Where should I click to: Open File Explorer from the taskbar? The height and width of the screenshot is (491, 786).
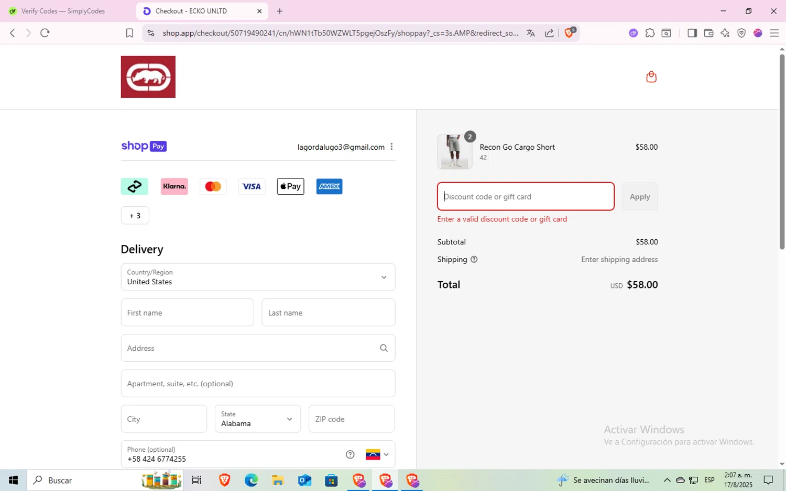point(278,480)
